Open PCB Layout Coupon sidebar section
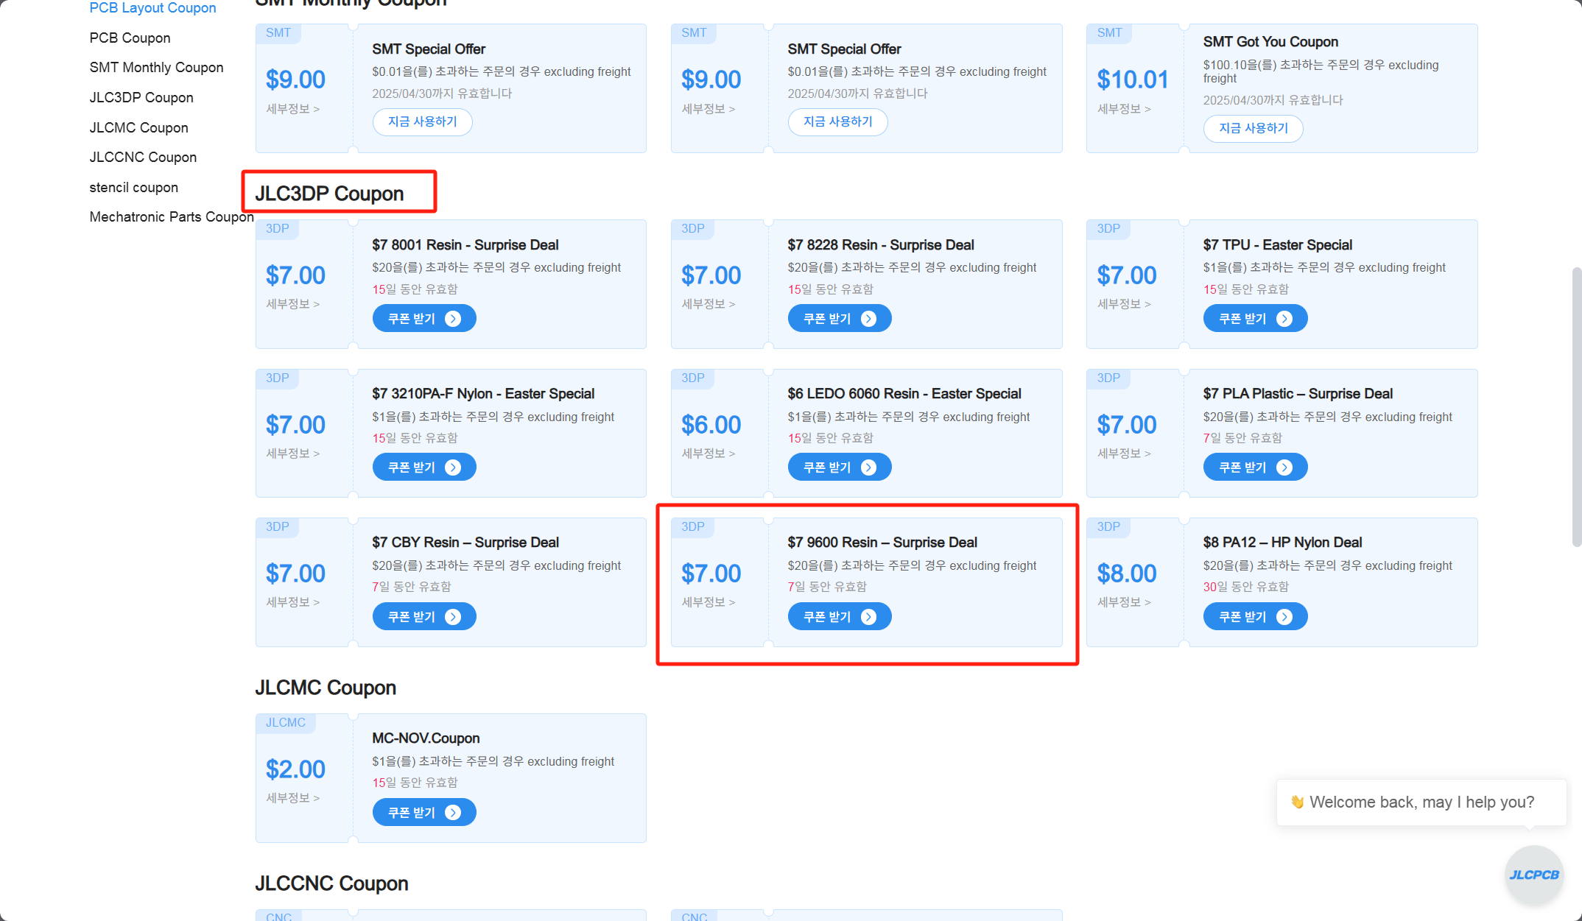Screen dimensions: 1582x921 pos(152,8)
